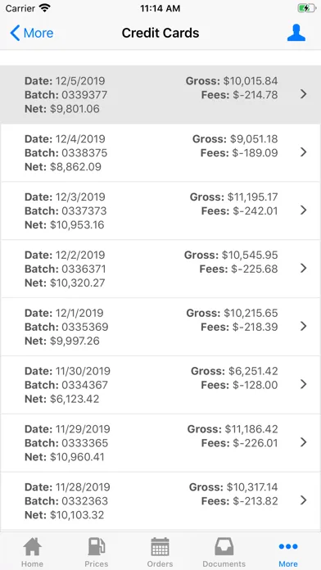The width and height of the screenshot is (321, 570).
Task: Switch to the Documents tab label
Action: tap(224, 563)
